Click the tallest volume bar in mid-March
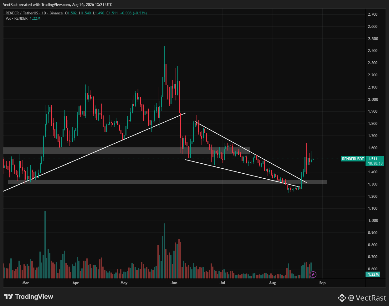 (45, 245)
